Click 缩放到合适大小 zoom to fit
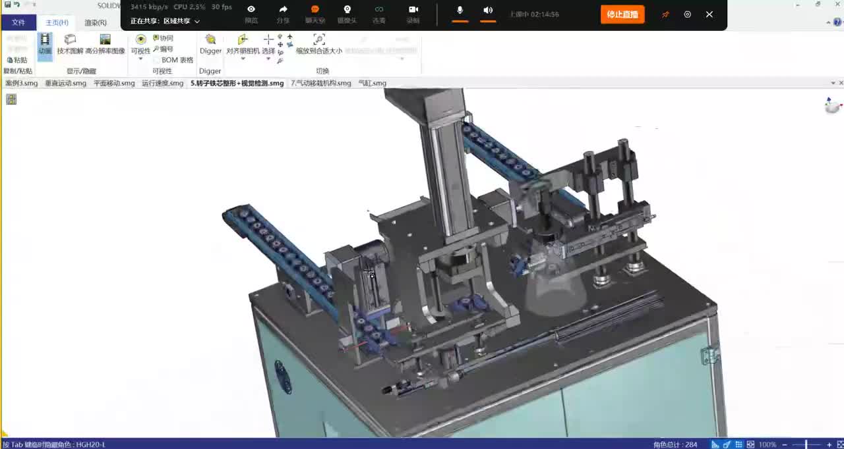 tap(319, 44)
